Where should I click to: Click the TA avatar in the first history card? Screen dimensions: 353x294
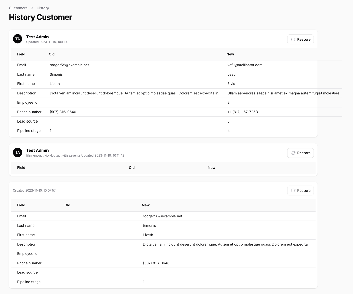[18, 39]
